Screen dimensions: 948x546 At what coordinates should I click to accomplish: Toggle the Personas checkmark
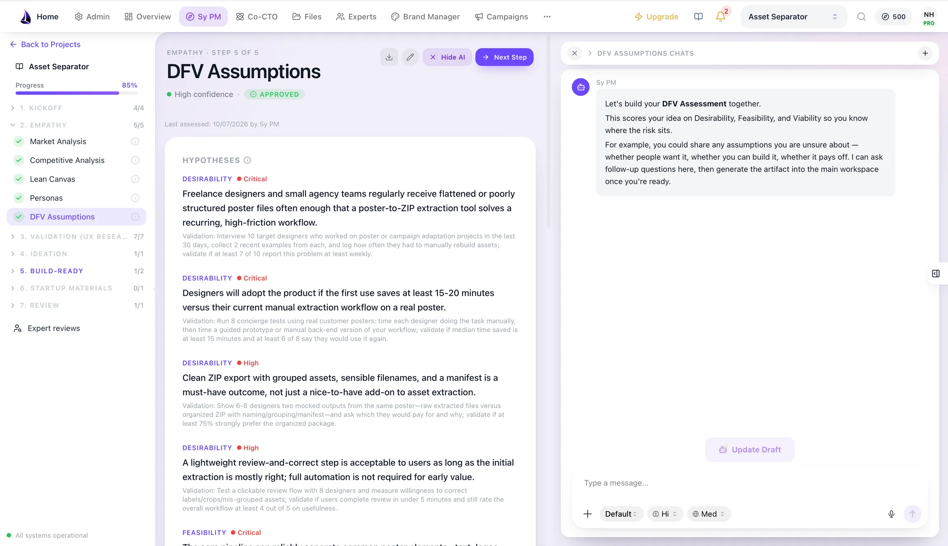pyautogui.click(x=19, y=198)
